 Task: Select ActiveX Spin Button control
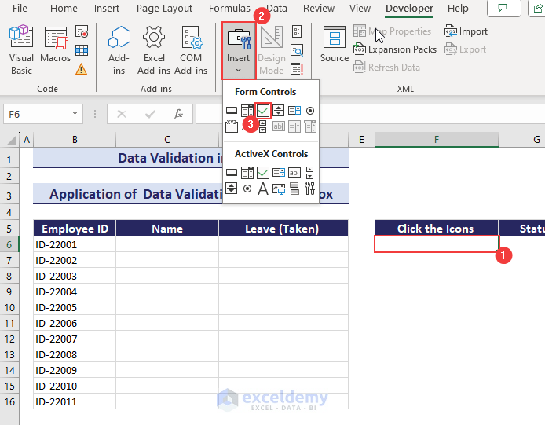click(232, 189)
